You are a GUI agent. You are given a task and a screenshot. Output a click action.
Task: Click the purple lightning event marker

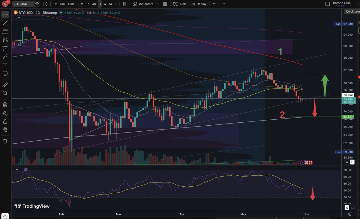[x=302, y=162]
